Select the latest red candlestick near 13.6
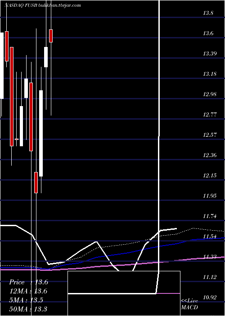Screen dimensions: 225x316 [51, 36]
